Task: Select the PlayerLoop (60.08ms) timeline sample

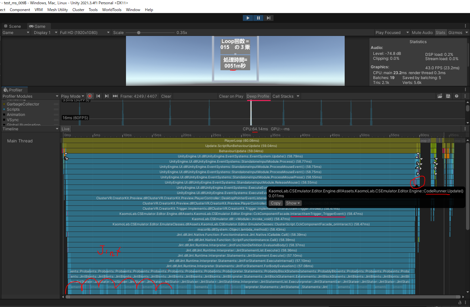Action: pos(241,140)
